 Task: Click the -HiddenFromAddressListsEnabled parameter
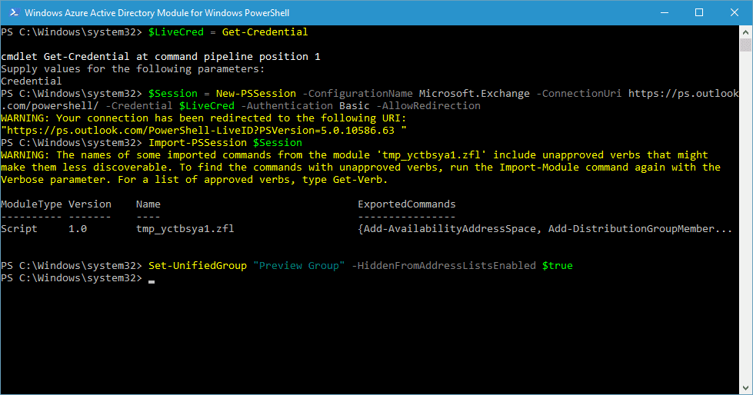coord(444,266)
